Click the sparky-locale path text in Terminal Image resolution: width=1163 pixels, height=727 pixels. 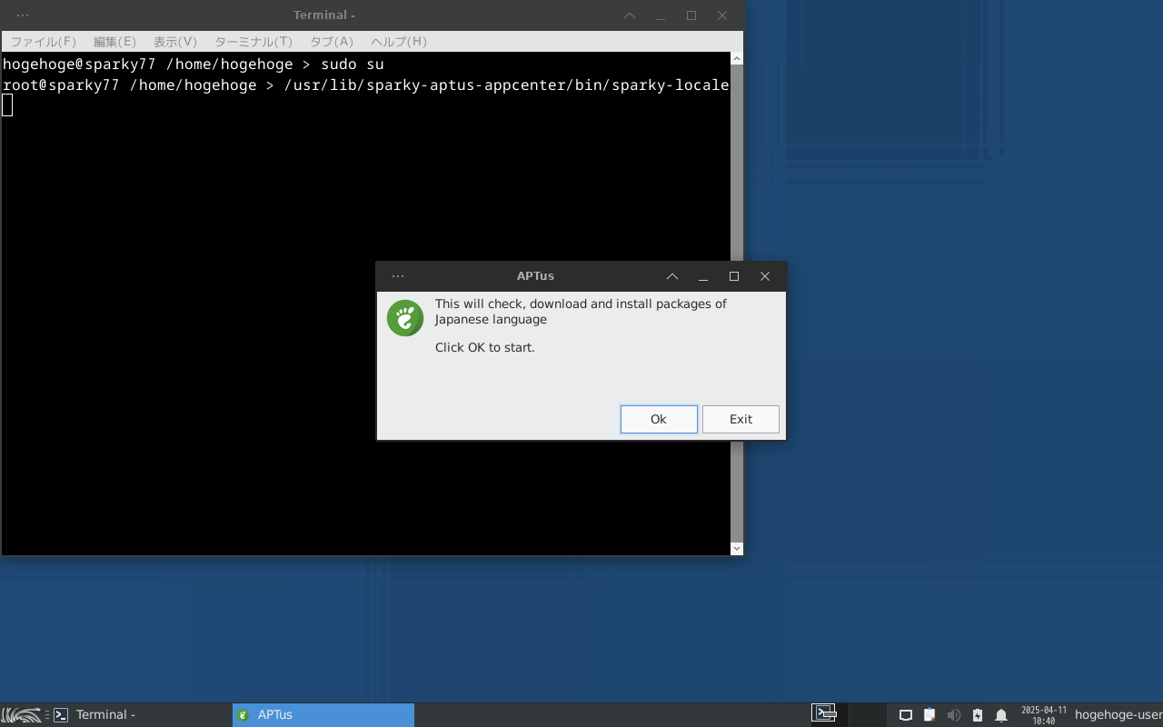click(507, 85)
